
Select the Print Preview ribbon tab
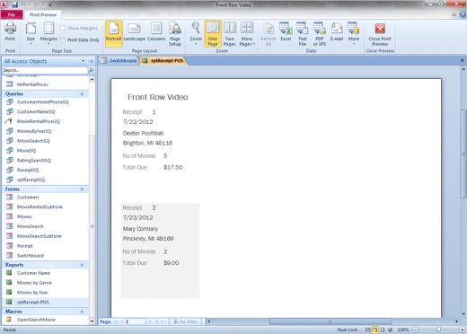(x=43, y=14)
